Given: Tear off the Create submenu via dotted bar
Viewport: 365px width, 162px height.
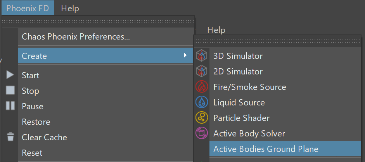Looking at the screenshot, I should [x=277, y=41].
